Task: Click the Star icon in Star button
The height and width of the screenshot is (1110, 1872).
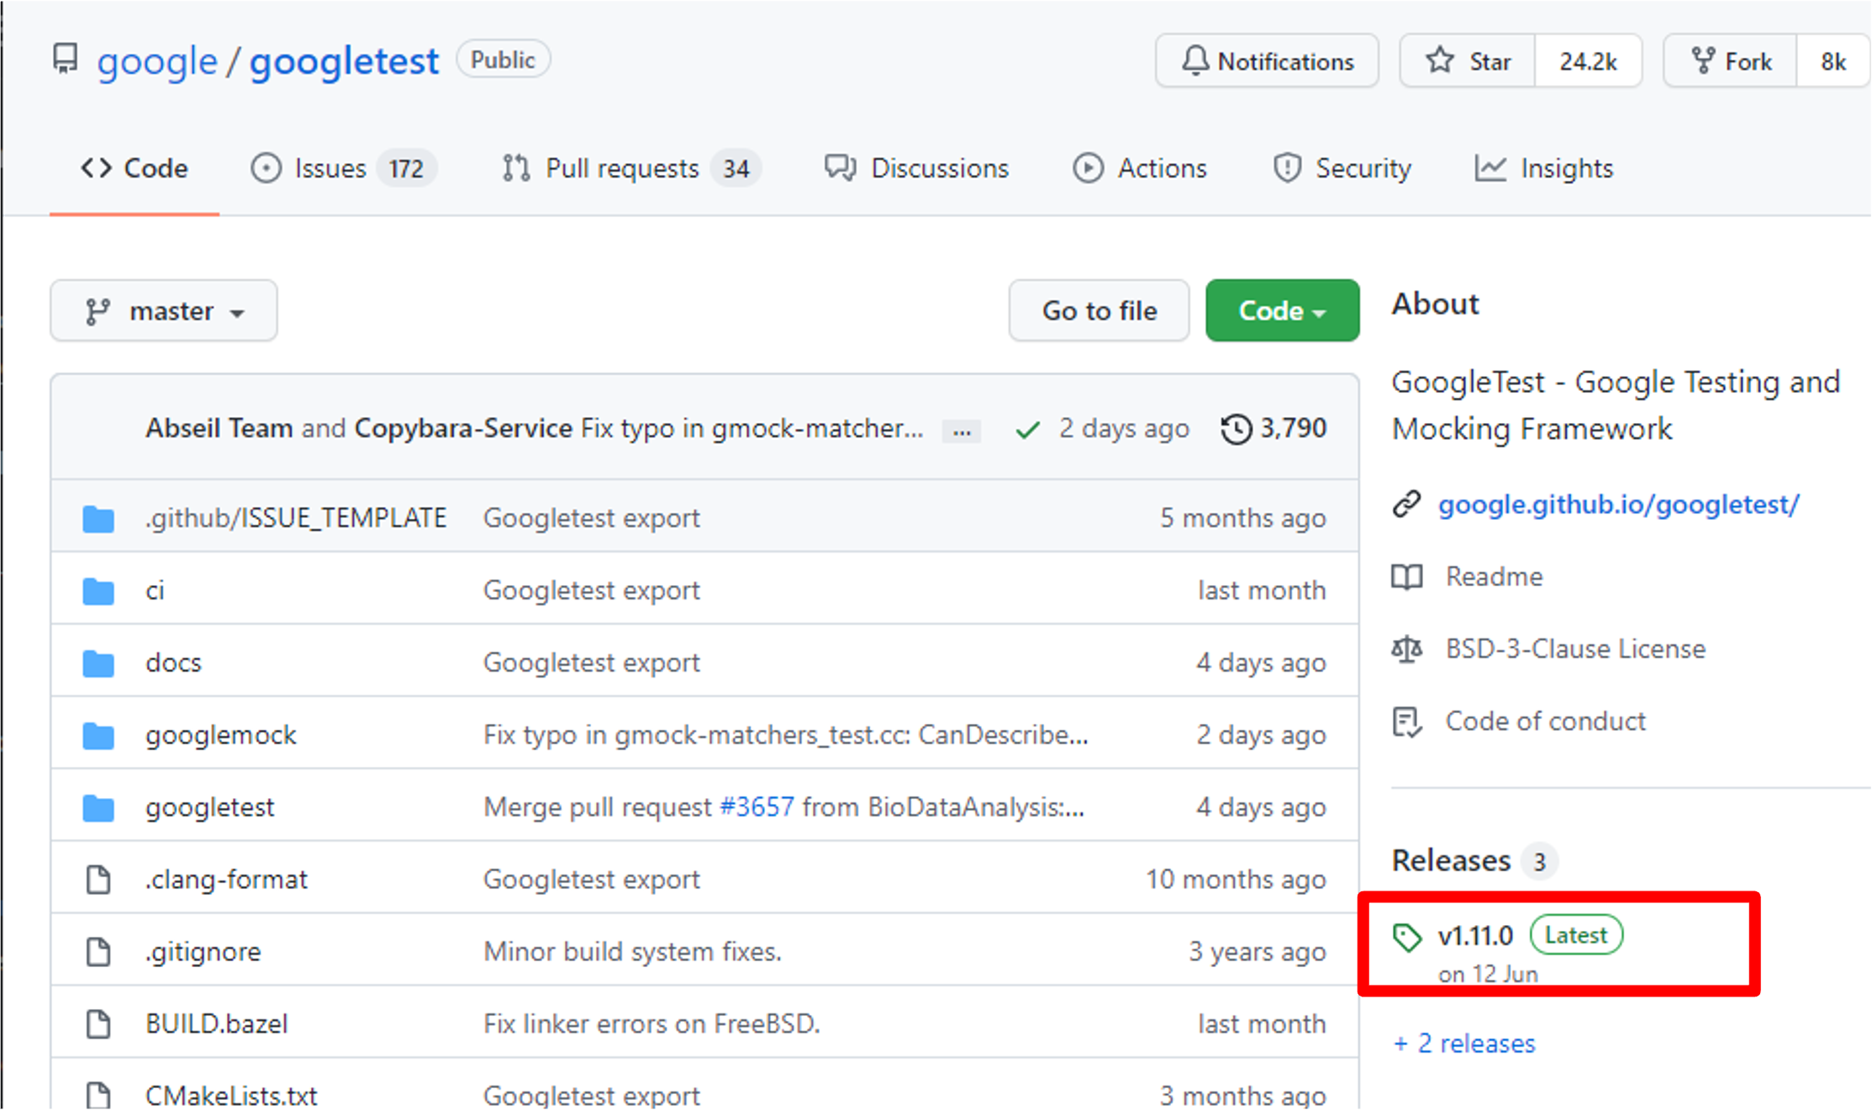Action: pyautogui.click(x=1440, y=60)
